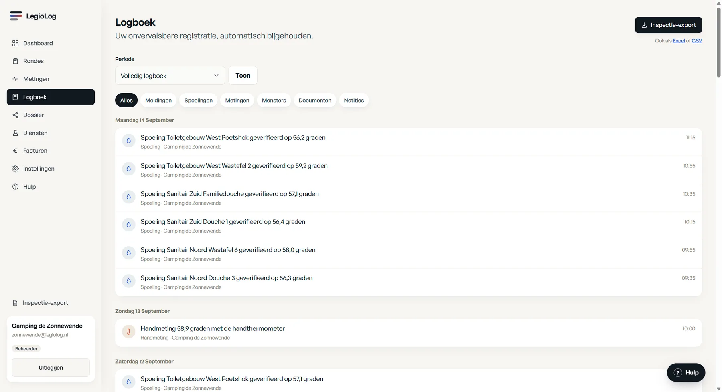722x392 pixels.
Task: Select the Rondes clipboard icon
Action: (15, 61)
